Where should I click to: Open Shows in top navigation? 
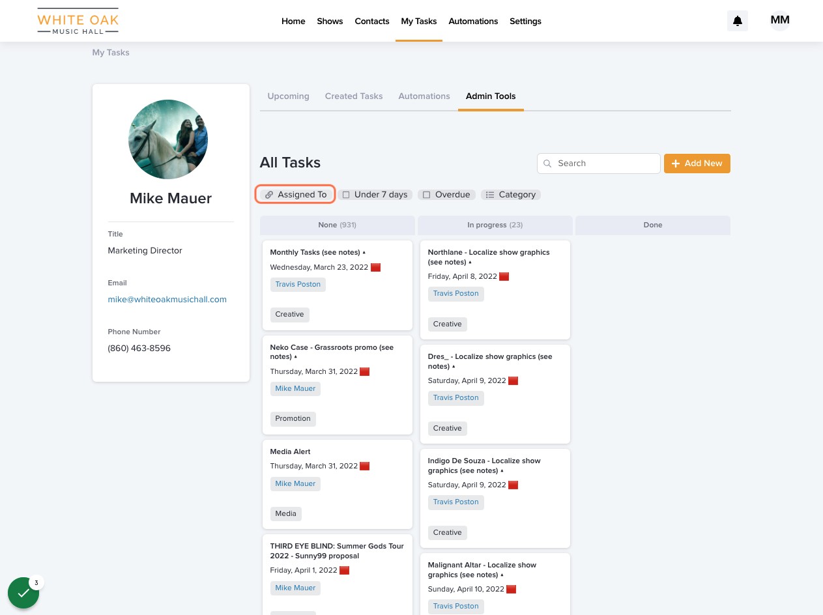pyautogui.click(x=330, y=21)
